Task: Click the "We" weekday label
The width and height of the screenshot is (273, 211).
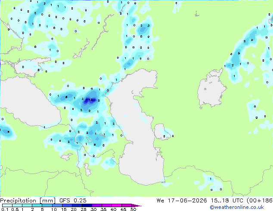Action: pyautogui.click(x=160, y=200)
